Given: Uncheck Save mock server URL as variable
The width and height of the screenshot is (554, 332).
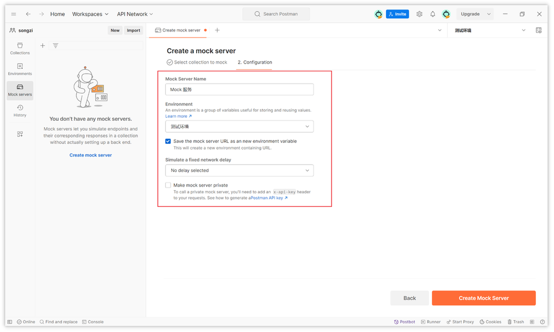Looking at the screenshot, I should tap(168, 141).
